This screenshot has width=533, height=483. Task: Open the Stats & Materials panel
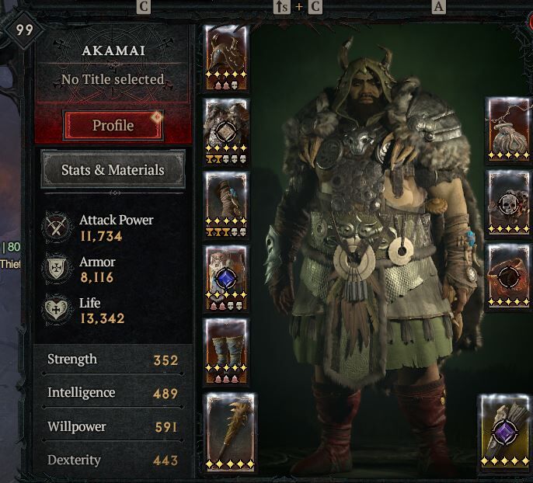tap(113, 169)
